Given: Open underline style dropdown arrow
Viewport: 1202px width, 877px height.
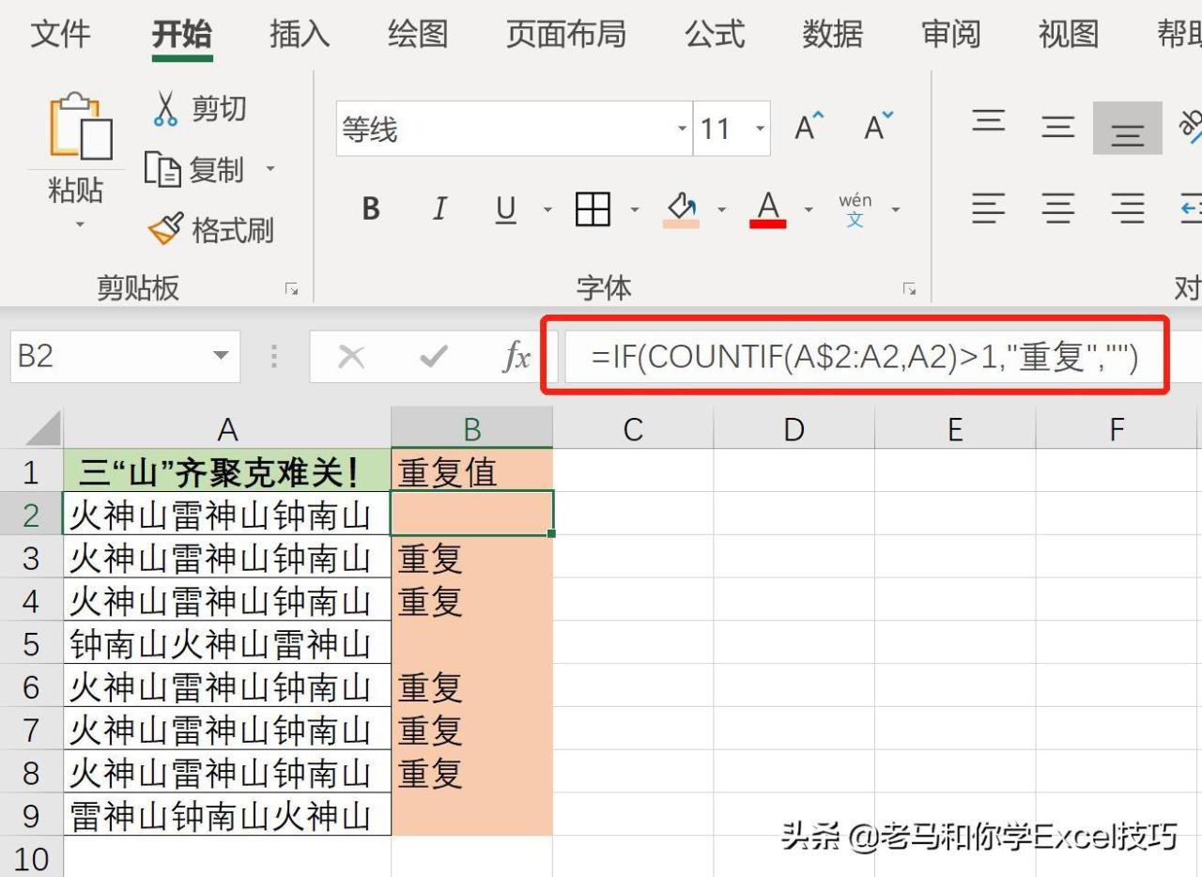Looking at the screenshot, I should pos(547,209).
